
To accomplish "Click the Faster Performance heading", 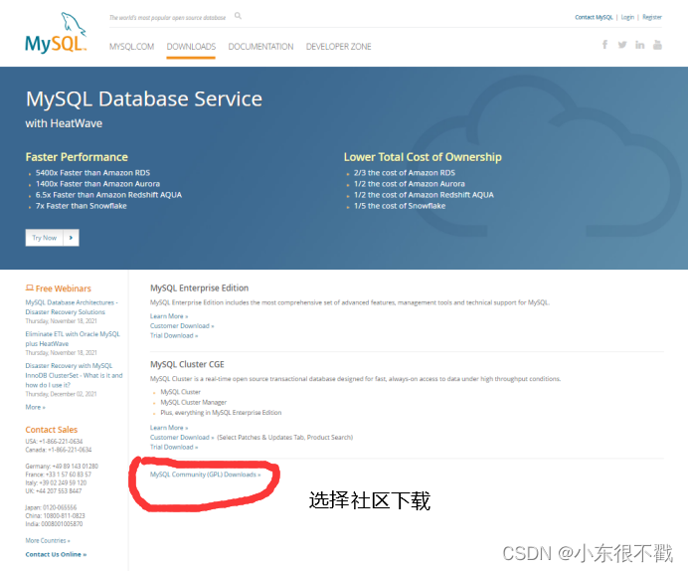I will [x=77, y=157].
